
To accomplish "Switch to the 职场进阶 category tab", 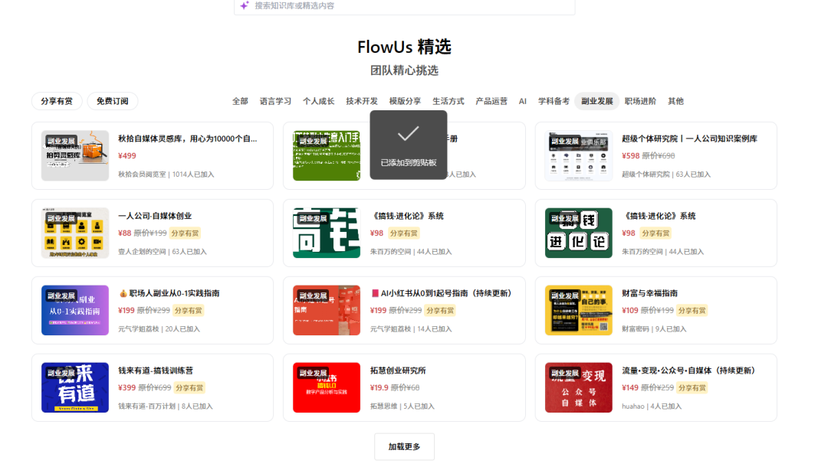I will (640, 101).
